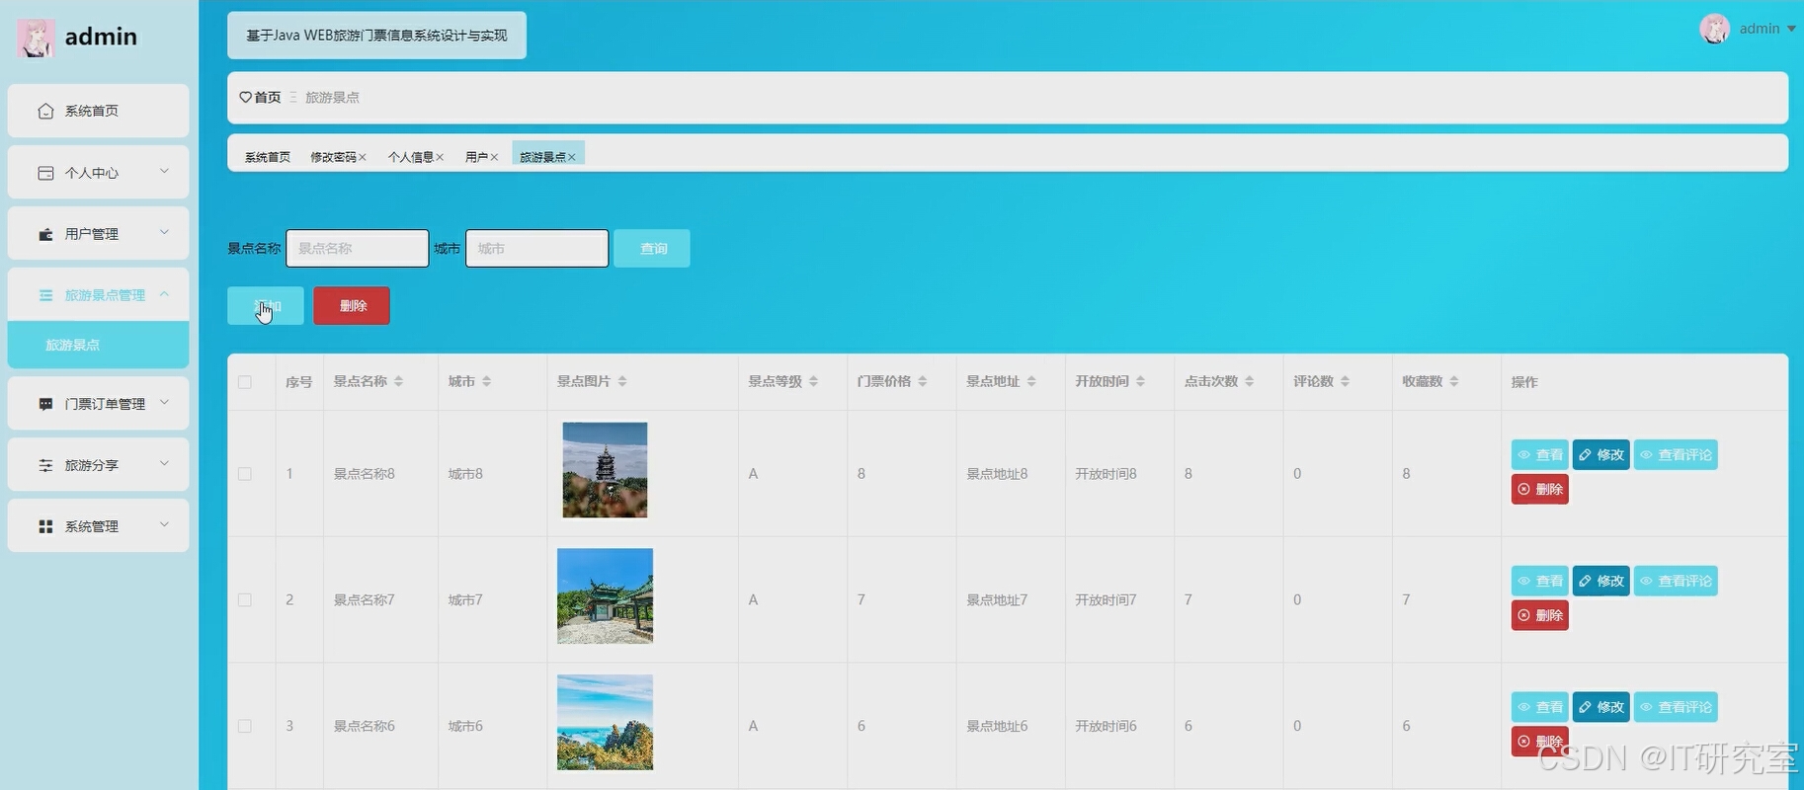
Task: Click the 系统管理 grid icon in sidebar
Action: point(45,526)
